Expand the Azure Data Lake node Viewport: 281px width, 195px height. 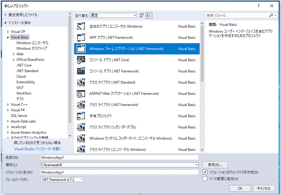point(8,121)
